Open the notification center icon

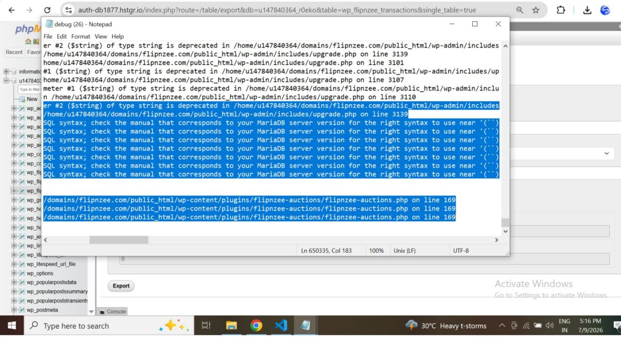pyautogui.click(x=616, y=326)
